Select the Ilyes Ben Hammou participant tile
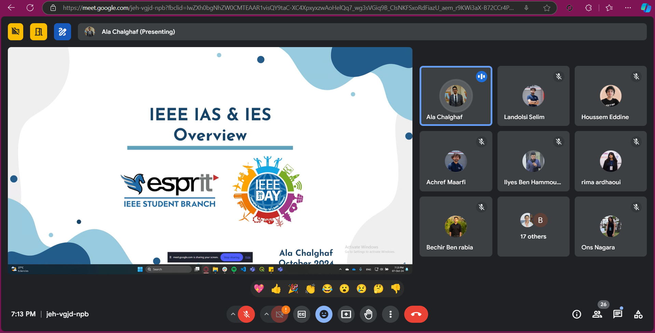 533,161
